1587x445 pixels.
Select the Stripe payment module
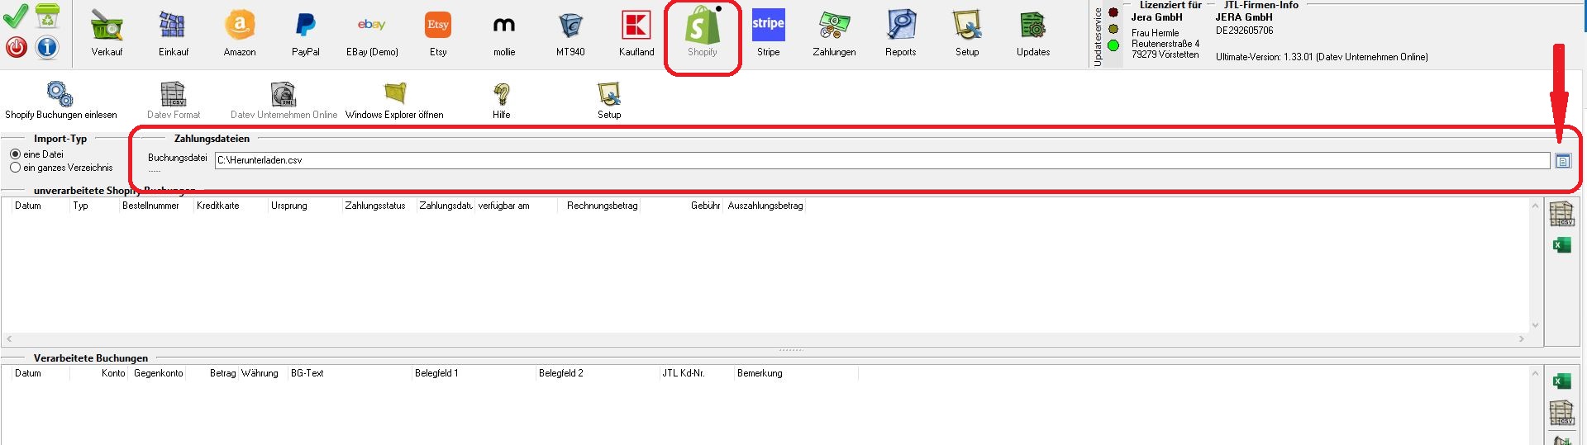click(768, 33)
